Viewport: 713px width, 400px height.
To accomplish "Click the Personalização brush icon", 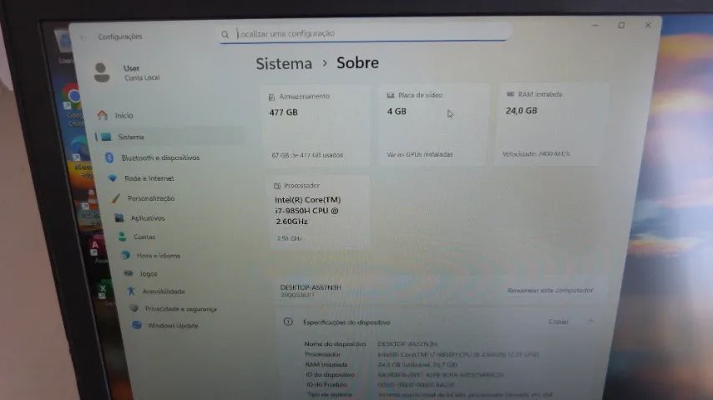I will 116,198.
